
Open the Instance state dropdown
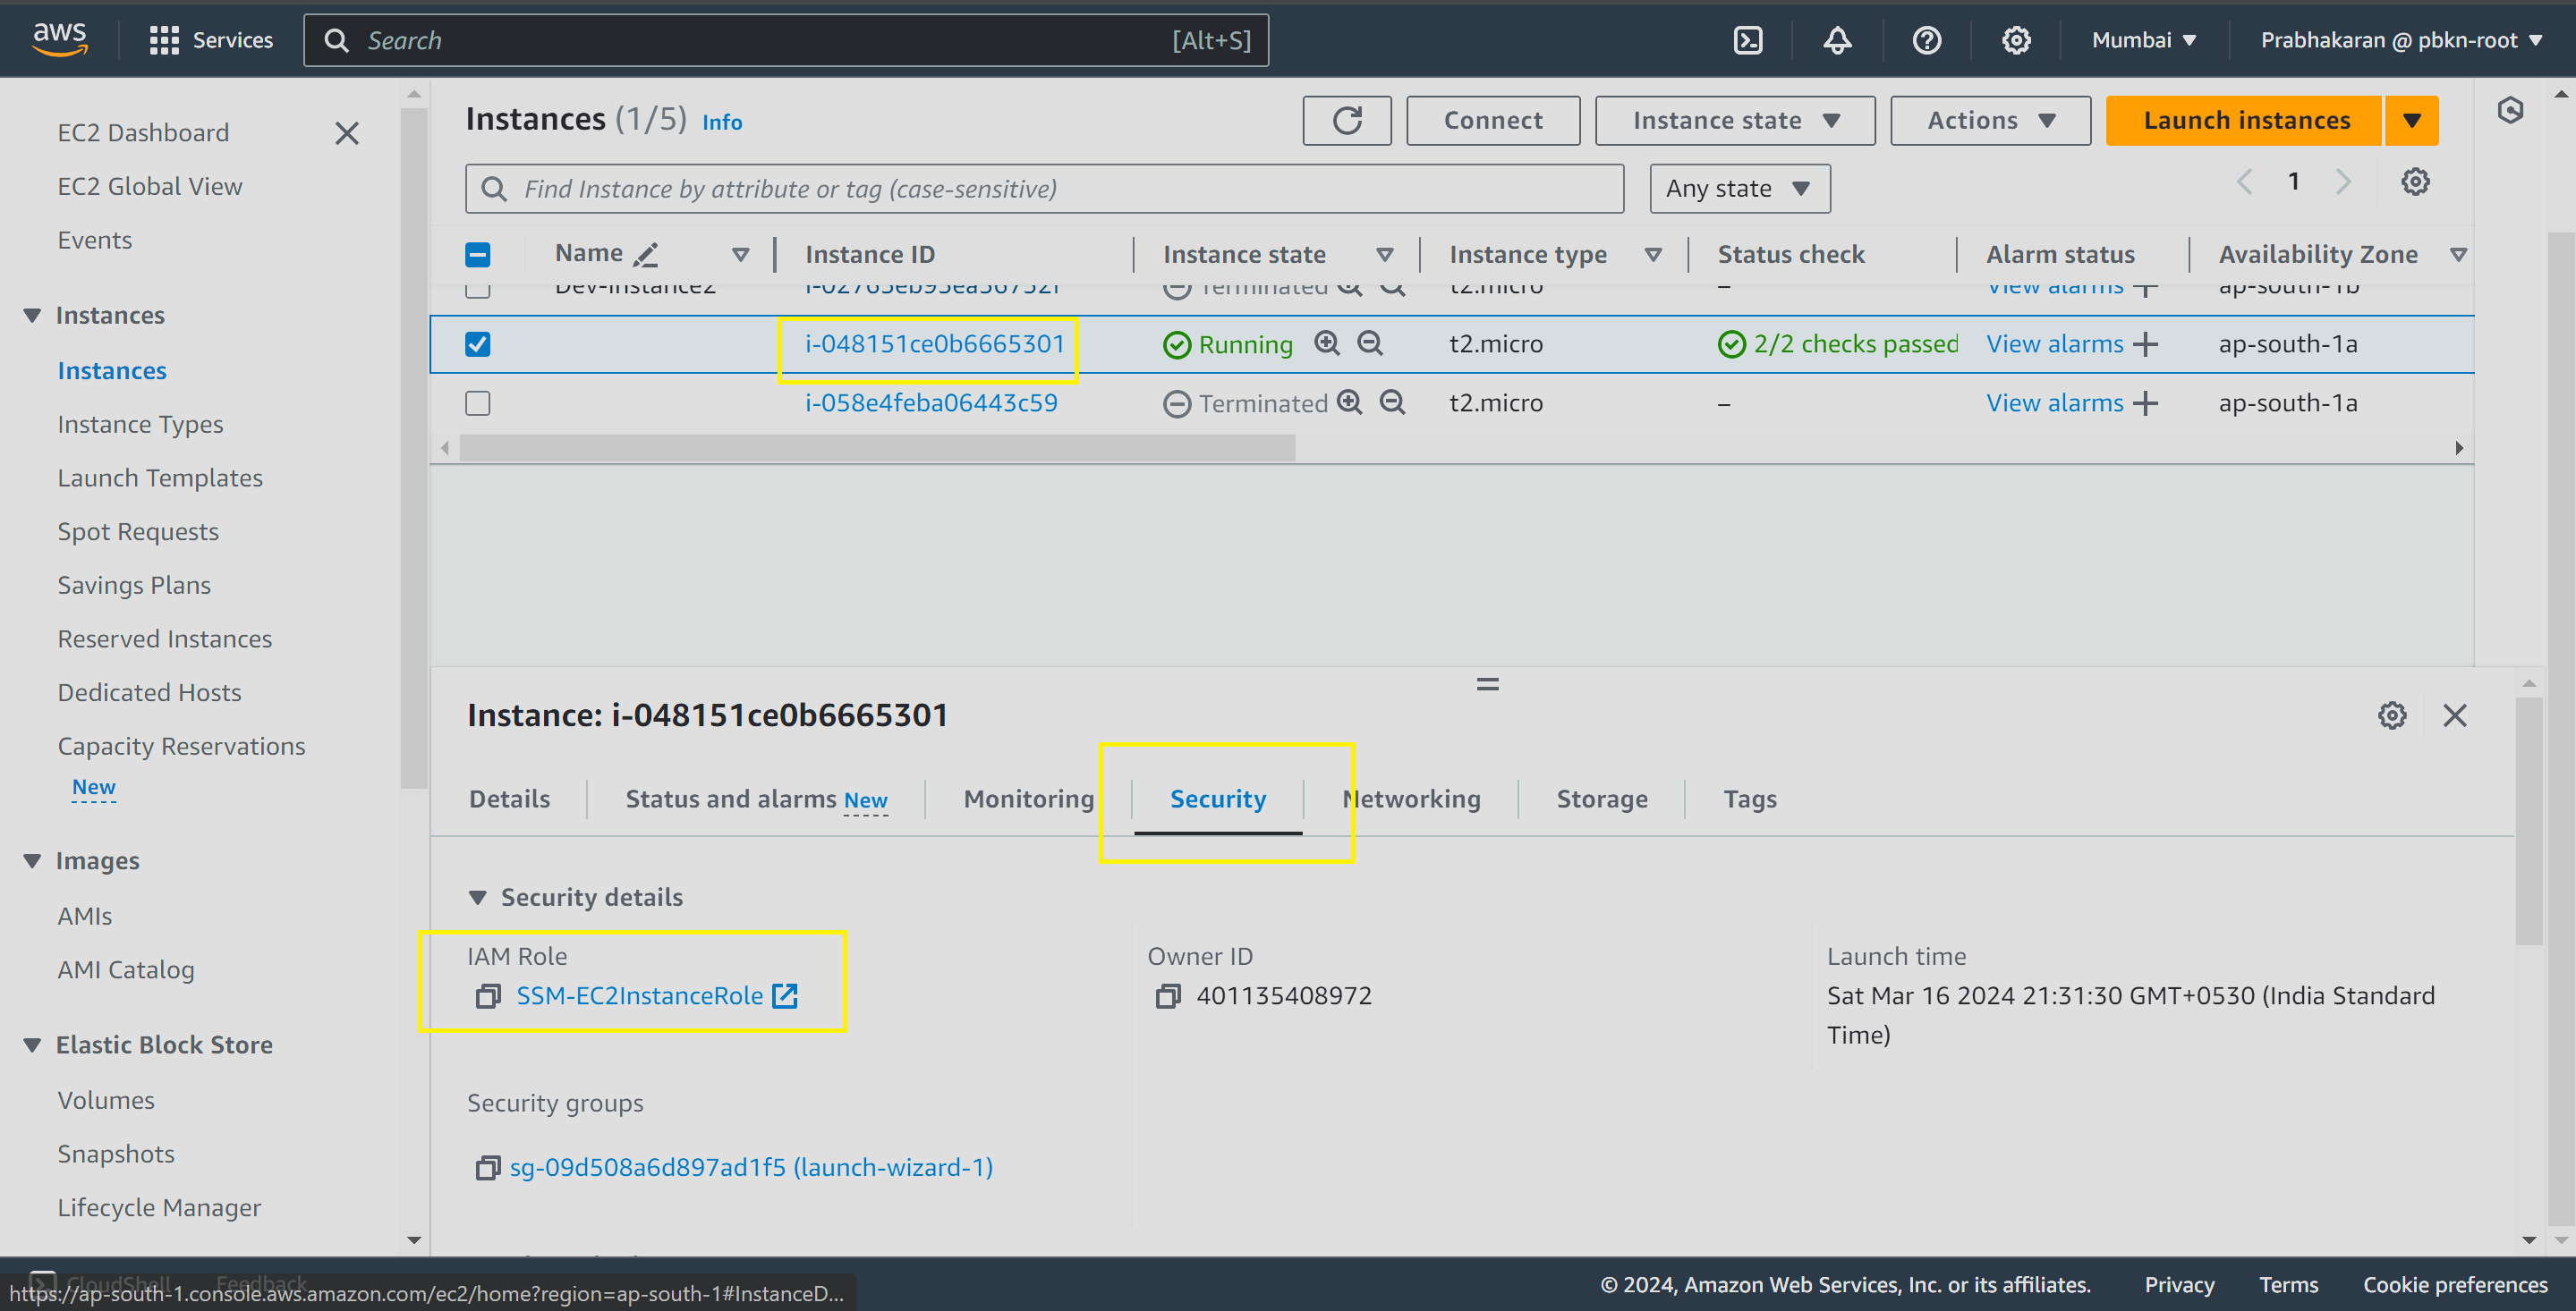1734,120
